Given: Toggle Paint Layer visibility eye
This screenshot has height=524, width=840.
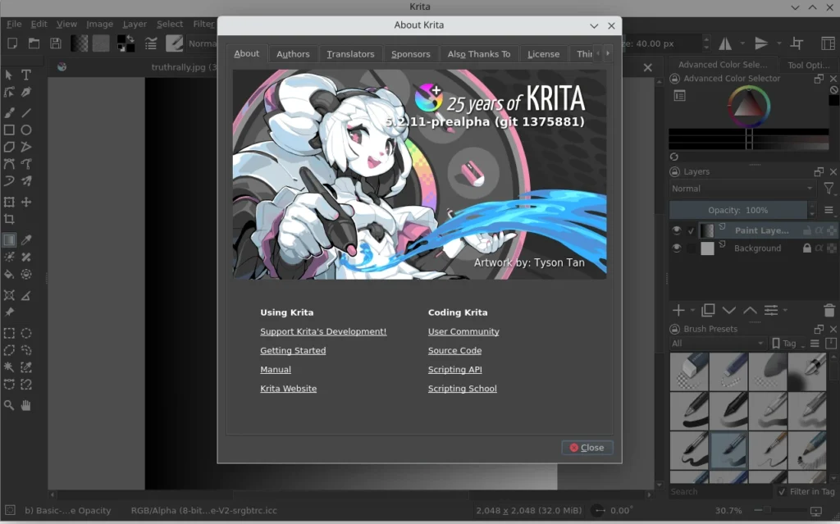Looking at the screenshot, I should coord(677,230).
